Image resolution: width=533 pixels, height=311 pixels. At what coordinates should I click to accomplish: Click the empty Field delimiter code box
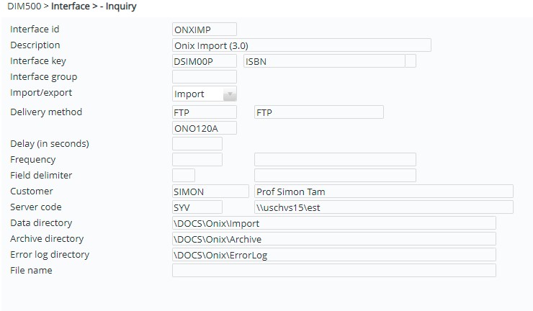coord(184,176)
